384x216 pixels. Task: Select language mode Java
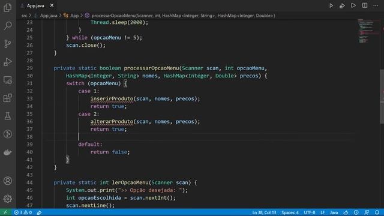(x=334, y=212)
